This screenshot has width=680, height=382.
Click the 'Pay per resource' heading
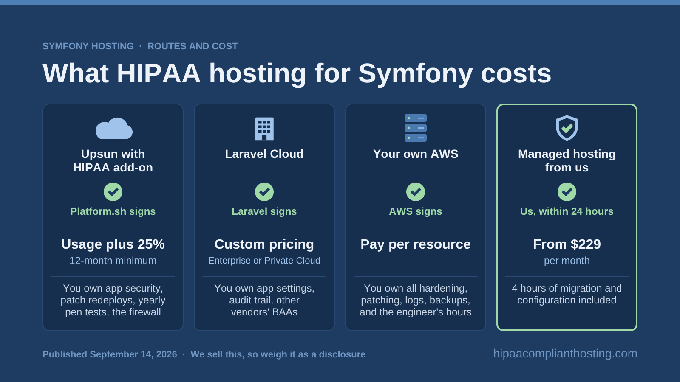416,244
